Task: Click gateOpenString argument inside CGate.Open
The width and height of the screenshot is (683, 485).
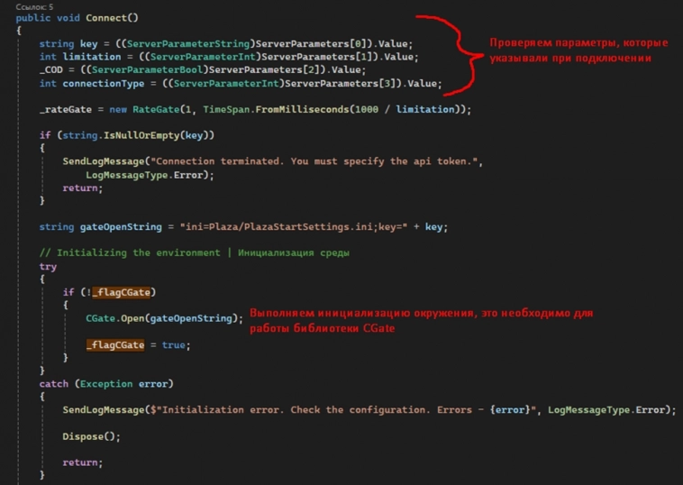Action: (x=191, y=318)
